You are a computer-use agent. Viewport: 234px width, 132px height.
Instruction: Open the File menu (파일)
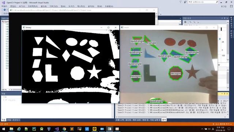pyautogui.click(x=4, y=6)
